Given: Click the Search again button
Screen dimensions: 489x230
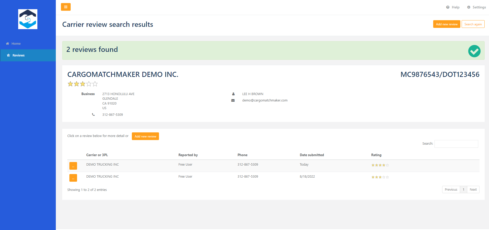Looking at the screenshot, I should coord(473,24).
